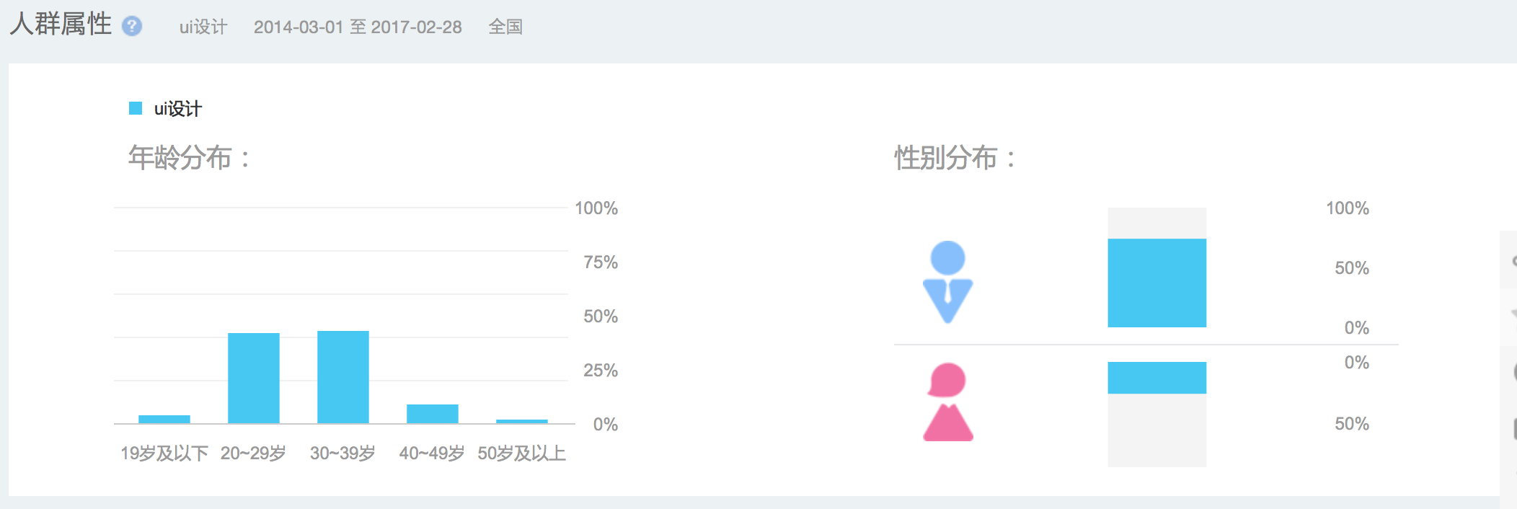Toggle the ui设计 series legend label

[177, 109]
